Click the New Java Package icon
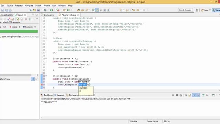The image size is (220, 124). click(64, 10)
